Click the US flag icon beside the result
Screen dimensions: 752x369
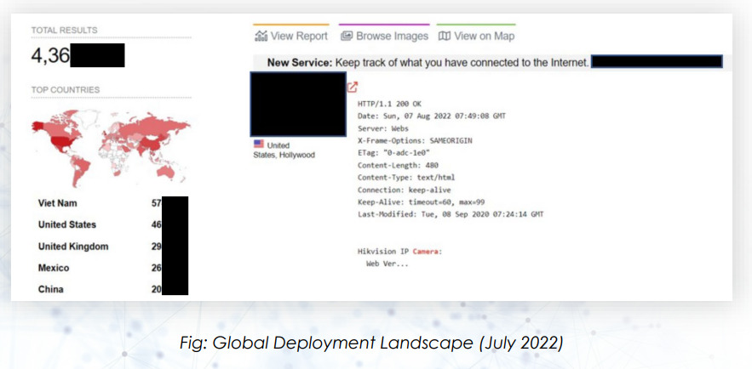click(259, 145)
